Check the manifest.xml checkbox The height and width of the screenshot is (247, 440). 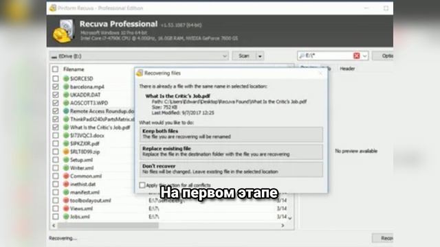pos(56,192)
